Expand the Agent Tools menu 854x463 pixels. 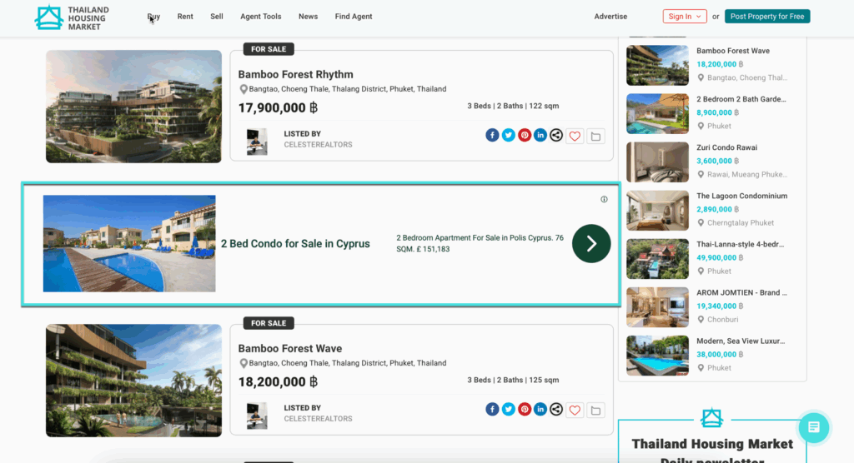pyautogui.click(x=260, y=17)
